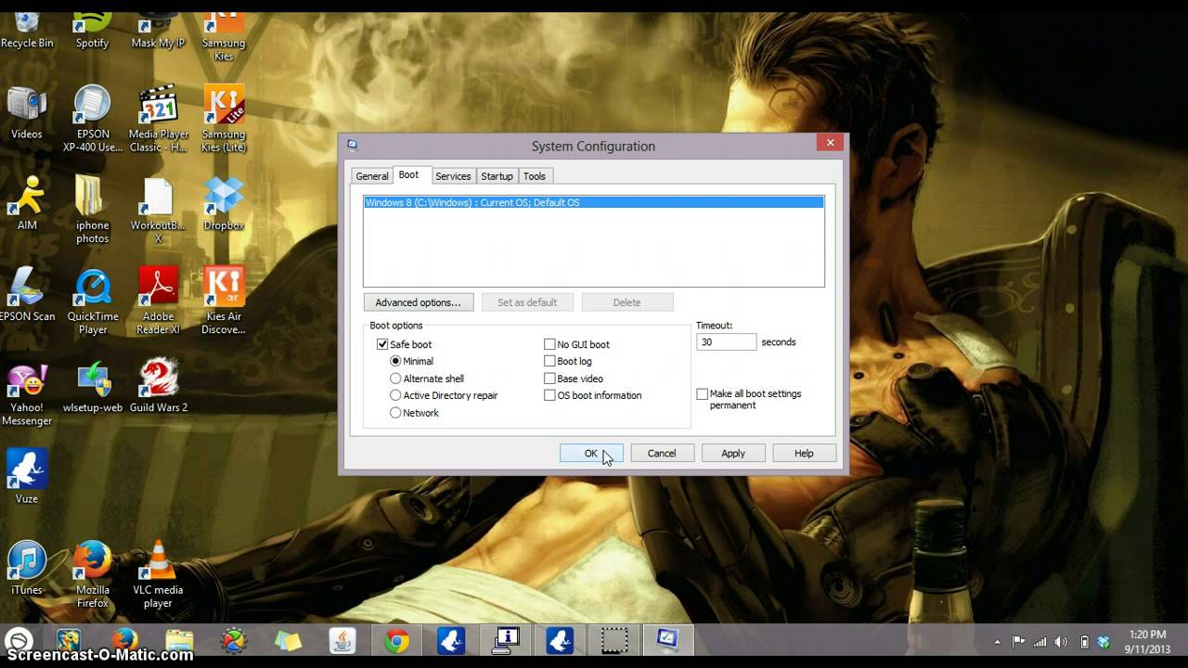Launch Yahoo! Messenger desktop icon

point(27,392)
